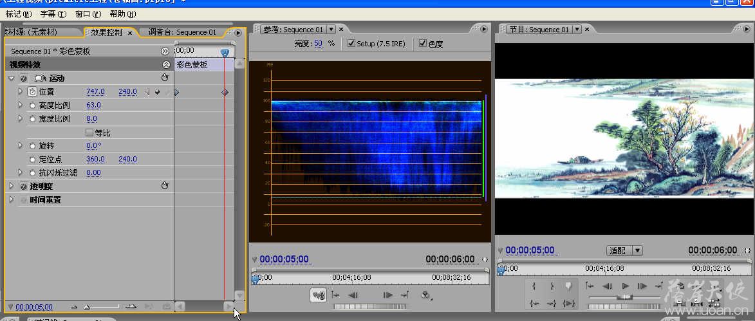Reset the 运动 effect
This screenshot has width=755, height=321.
(165, 78)
